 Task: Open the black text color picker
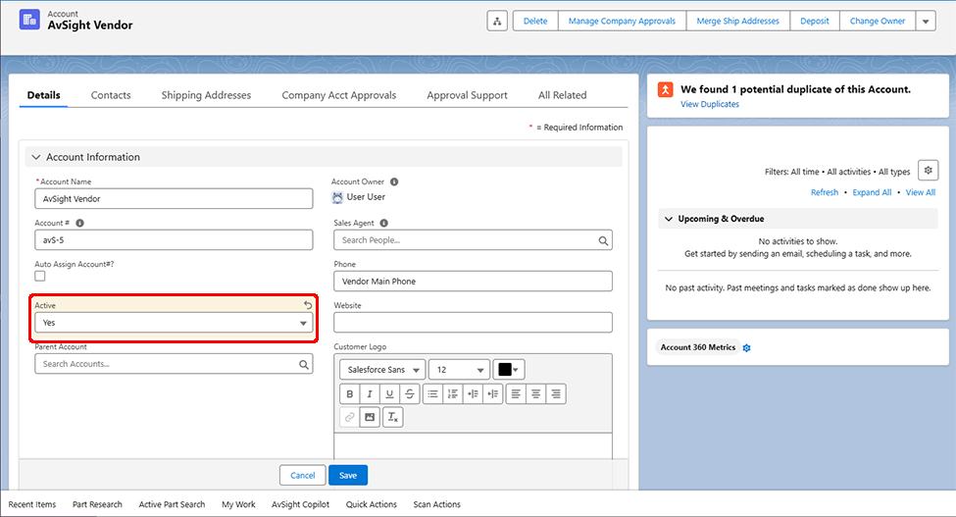[509, 370]
